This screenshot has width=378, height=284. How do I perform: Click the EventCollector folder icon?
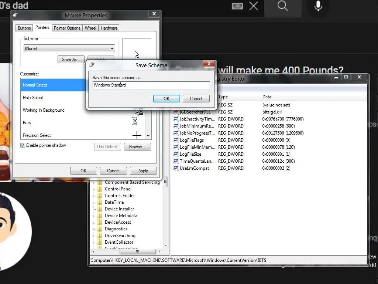point(100,242)
